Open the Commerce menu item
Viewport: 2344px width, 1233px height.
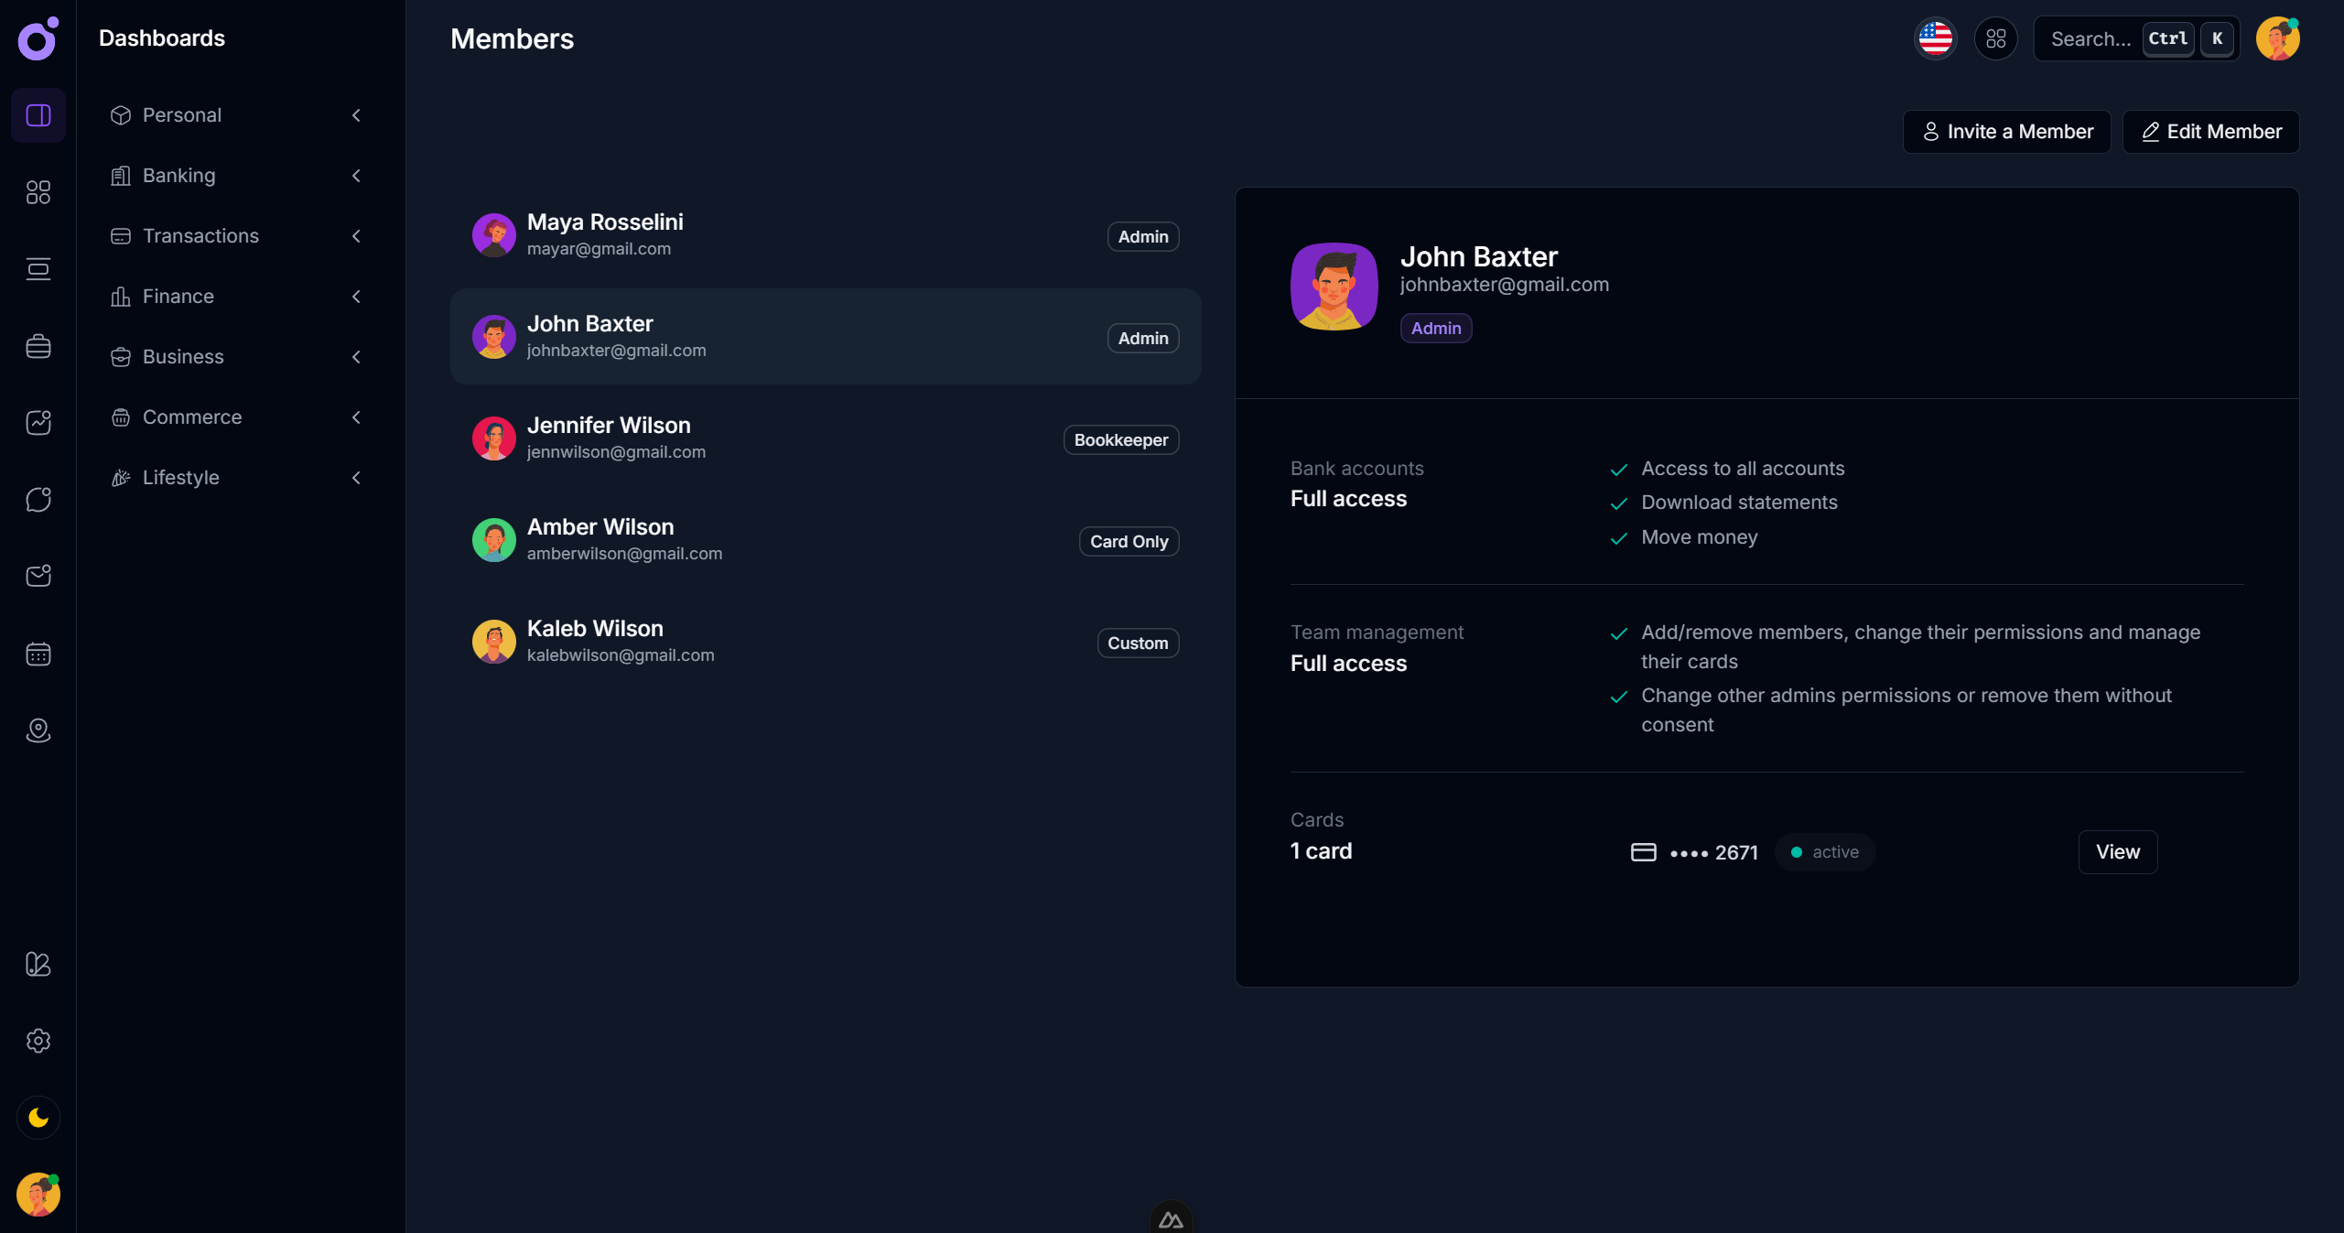[191, 416]
